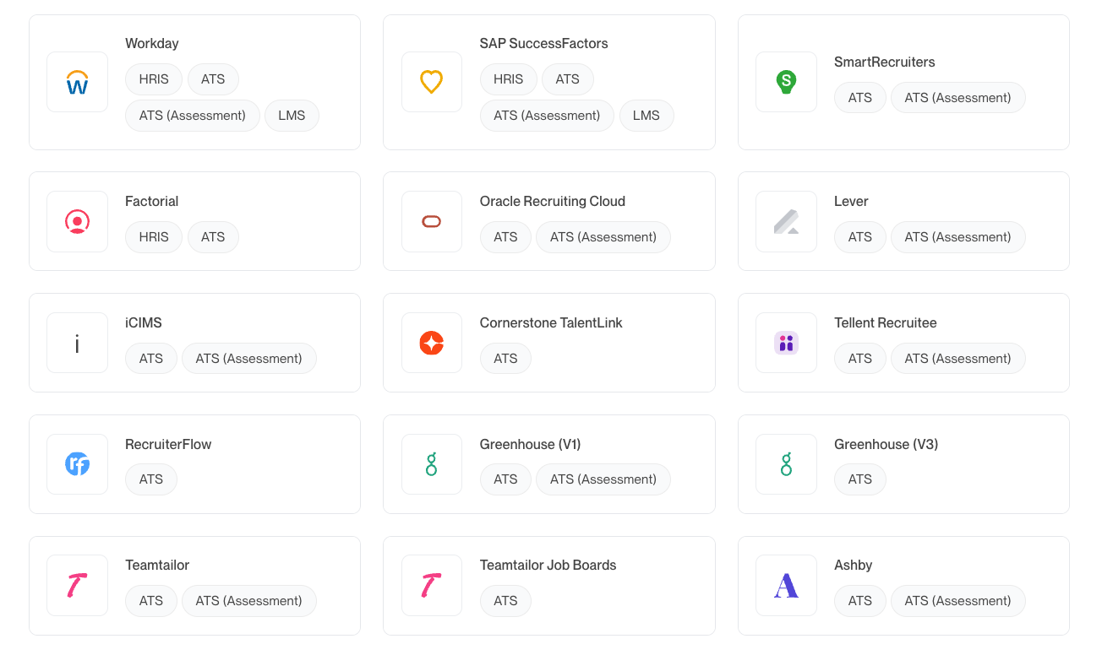The width and height of the screenshot is (1102, 655).
Task: Click the SAP SuccessFactors title
Action: pyautogui.click(x=543, y=44)
